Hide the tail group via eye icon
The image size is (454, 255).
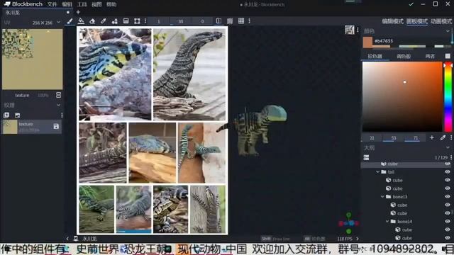point(448,171)
